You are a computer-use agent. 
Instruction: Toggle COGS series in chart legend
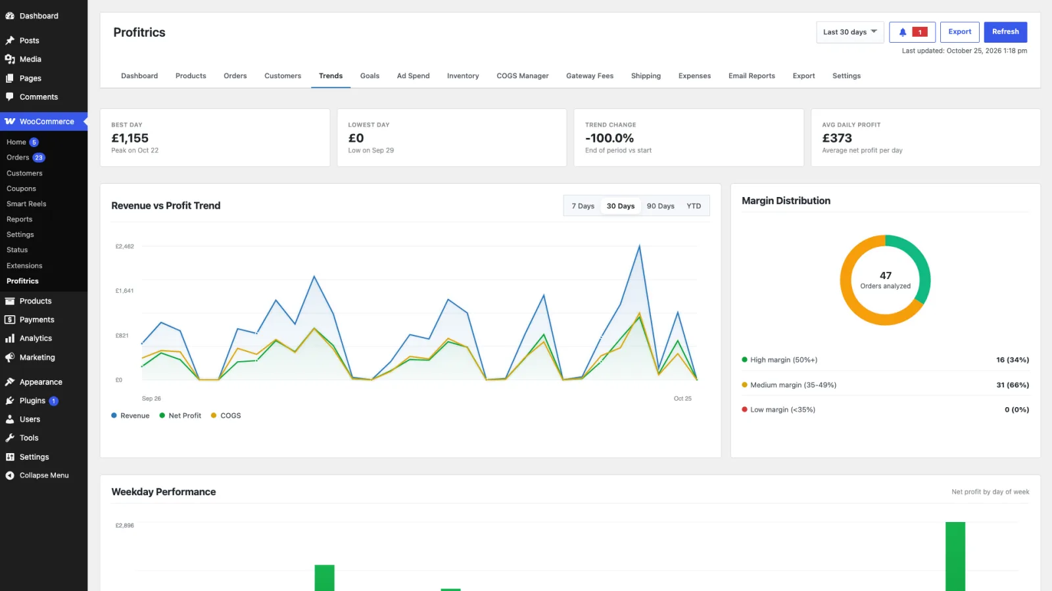(x=226, y=416)
